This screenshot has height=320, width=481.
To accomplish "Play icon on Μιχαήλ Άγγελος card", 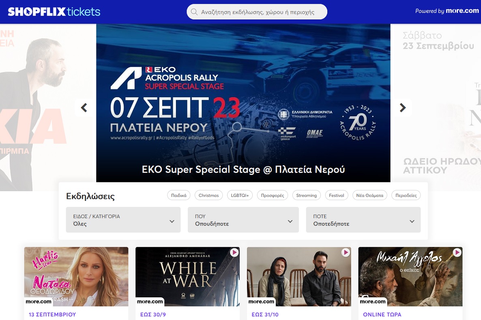I will [x=457, y=252].
